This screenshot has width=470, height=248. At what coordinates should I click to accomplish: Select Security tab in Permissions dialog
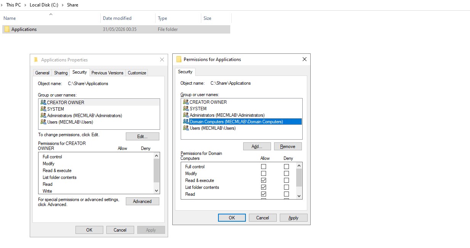[x=185, y=72]
